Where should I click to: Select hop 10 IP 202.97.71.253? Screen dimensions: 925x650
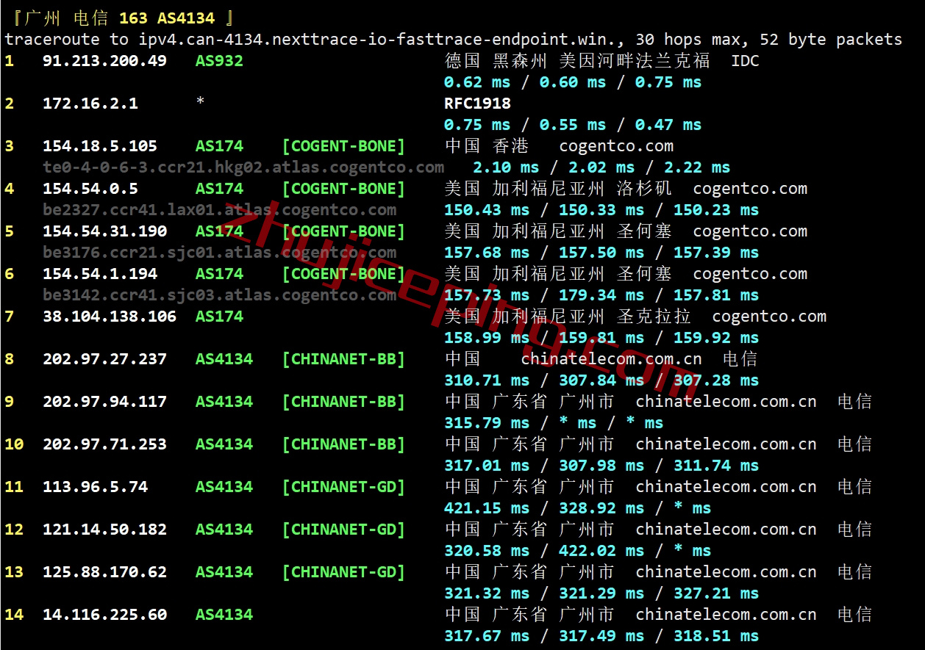tap(104, 444)
